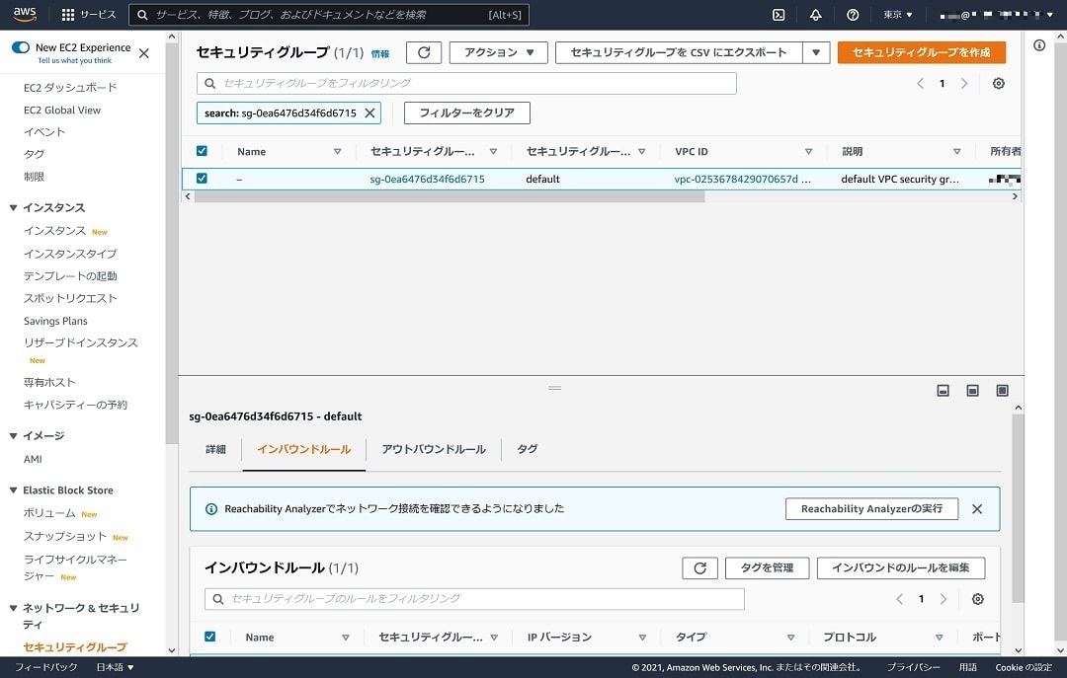Image resolution: width=1067 pixels, height=678 pixels.
Task: Click インバウンドのルールを編集 button
Action: click(x=901, y=567)
